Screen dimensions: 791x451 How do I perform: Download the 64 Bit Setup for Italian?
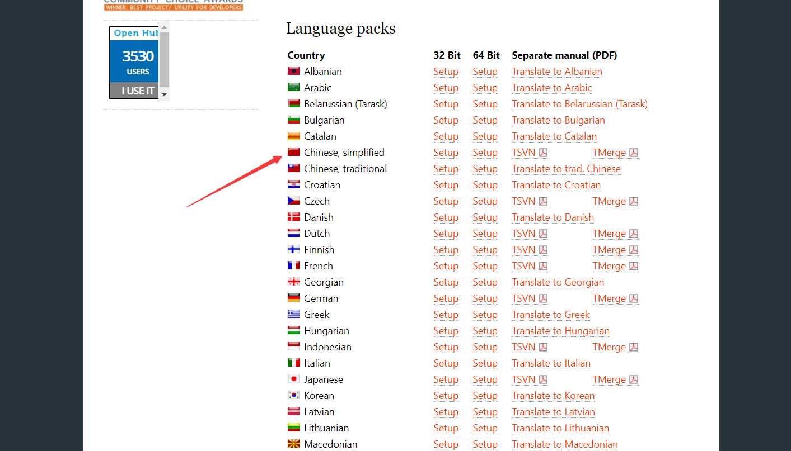[x=485, y=363]
